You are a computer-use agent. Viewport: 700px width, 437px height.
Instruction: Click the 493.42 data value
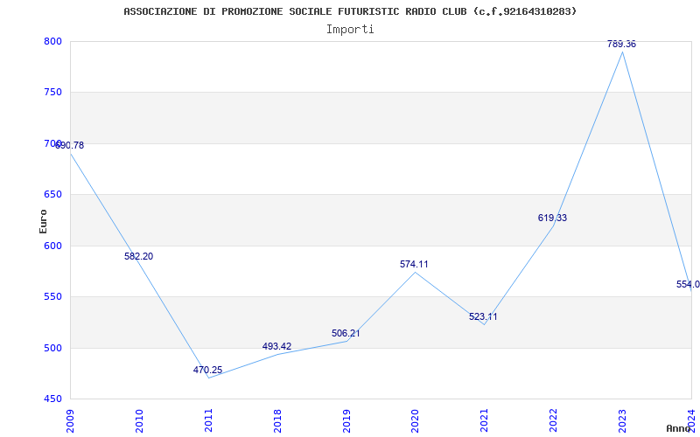(276, 346)
